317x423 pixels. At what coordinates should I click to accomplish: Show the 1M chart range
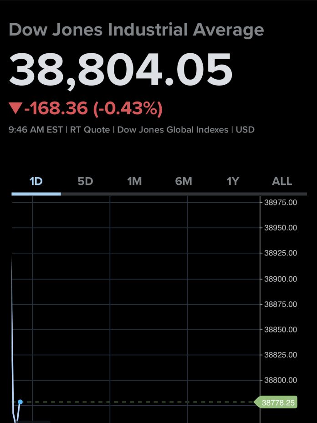pos(134,182)
